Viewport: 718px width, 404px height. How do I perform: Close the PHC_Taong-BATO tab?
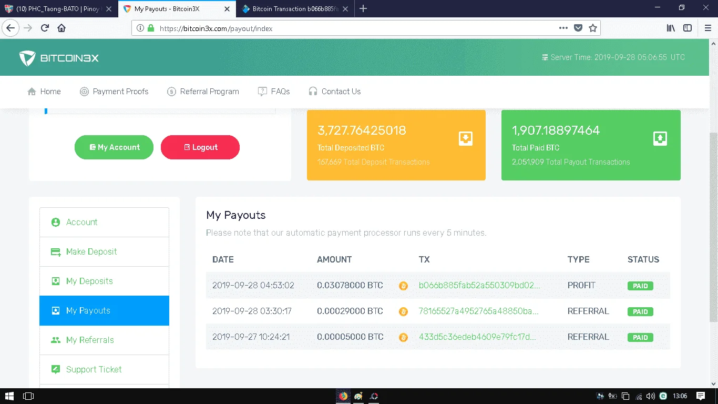click(109, 9)
